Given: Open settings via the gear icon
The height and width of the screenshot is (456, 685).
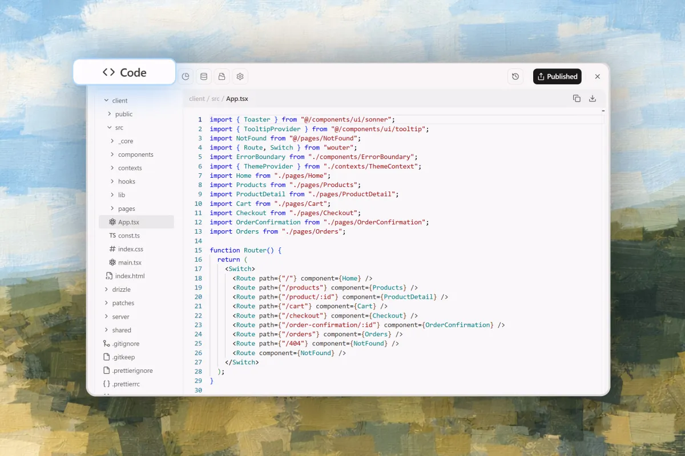Looking at the screenshot, I should click(x=240, y=76).
